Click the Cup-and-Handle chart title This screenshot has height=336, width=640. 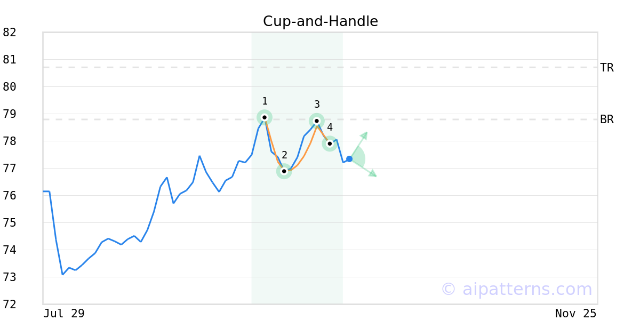320,21
